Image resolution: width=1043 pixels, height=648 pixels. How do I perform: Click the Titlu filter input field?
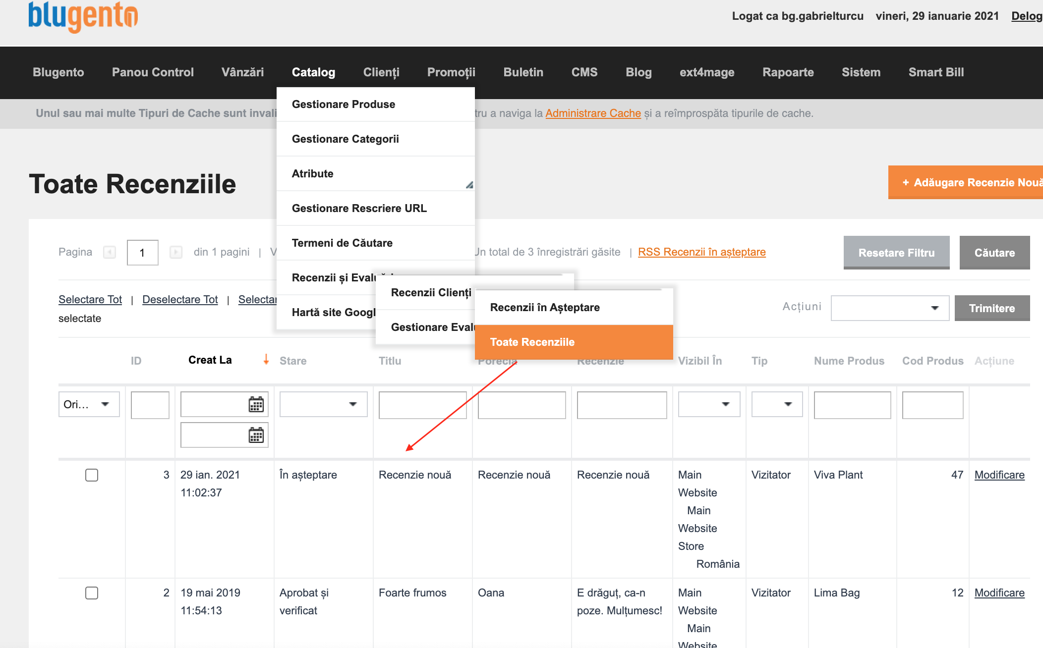pos(423,405)
